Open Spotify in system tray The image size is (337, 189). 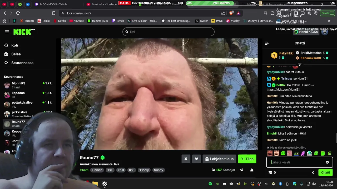210,184
